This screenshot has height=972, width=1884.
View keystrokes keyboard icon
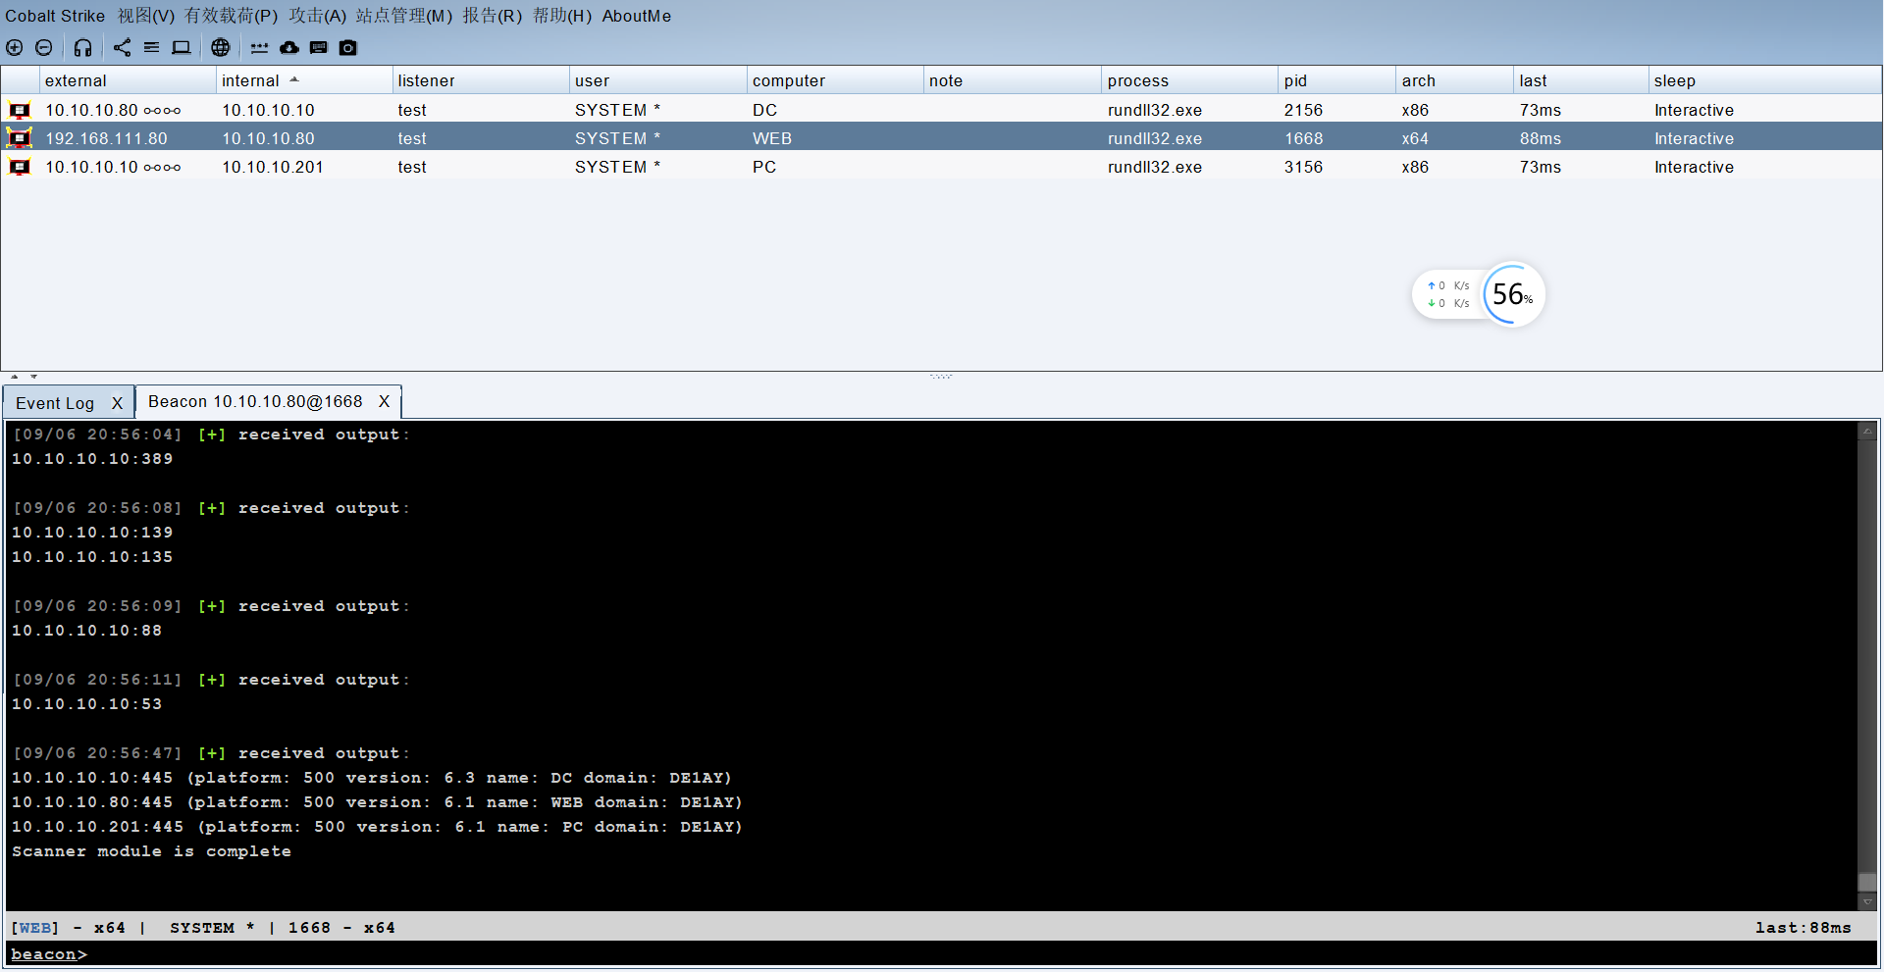(319, 47)
